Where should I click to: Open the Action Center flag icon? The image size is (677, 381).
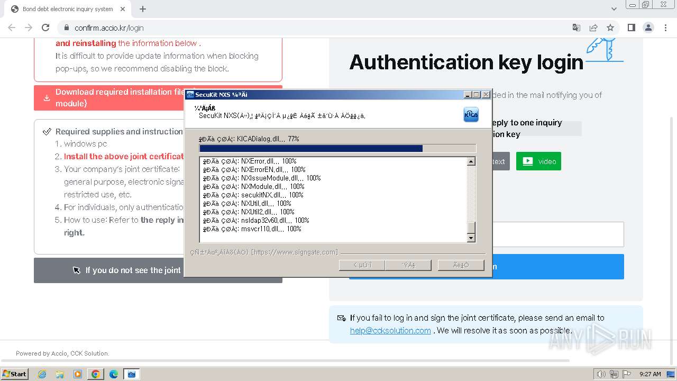pos(627,374)
